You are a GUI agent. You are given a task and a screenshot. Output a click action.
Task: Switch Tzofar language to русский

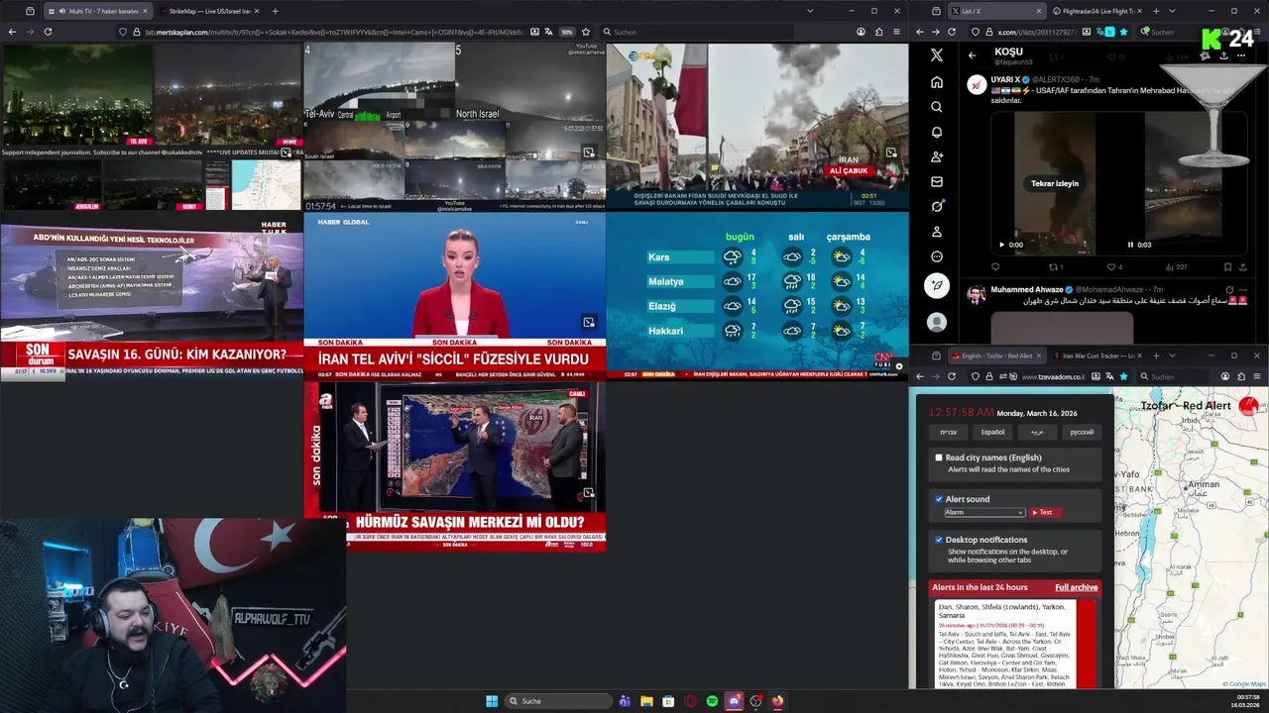coord(1082,432)
